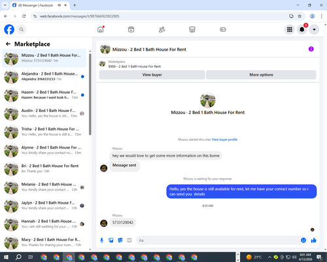Select the Mizzou conversation in list
This screenshot has height=262, width=327.
(44, 58)
